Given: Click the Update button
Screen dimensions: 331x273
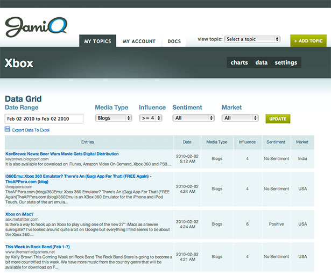Looking at the screenshot, I should tap(278, 119).
